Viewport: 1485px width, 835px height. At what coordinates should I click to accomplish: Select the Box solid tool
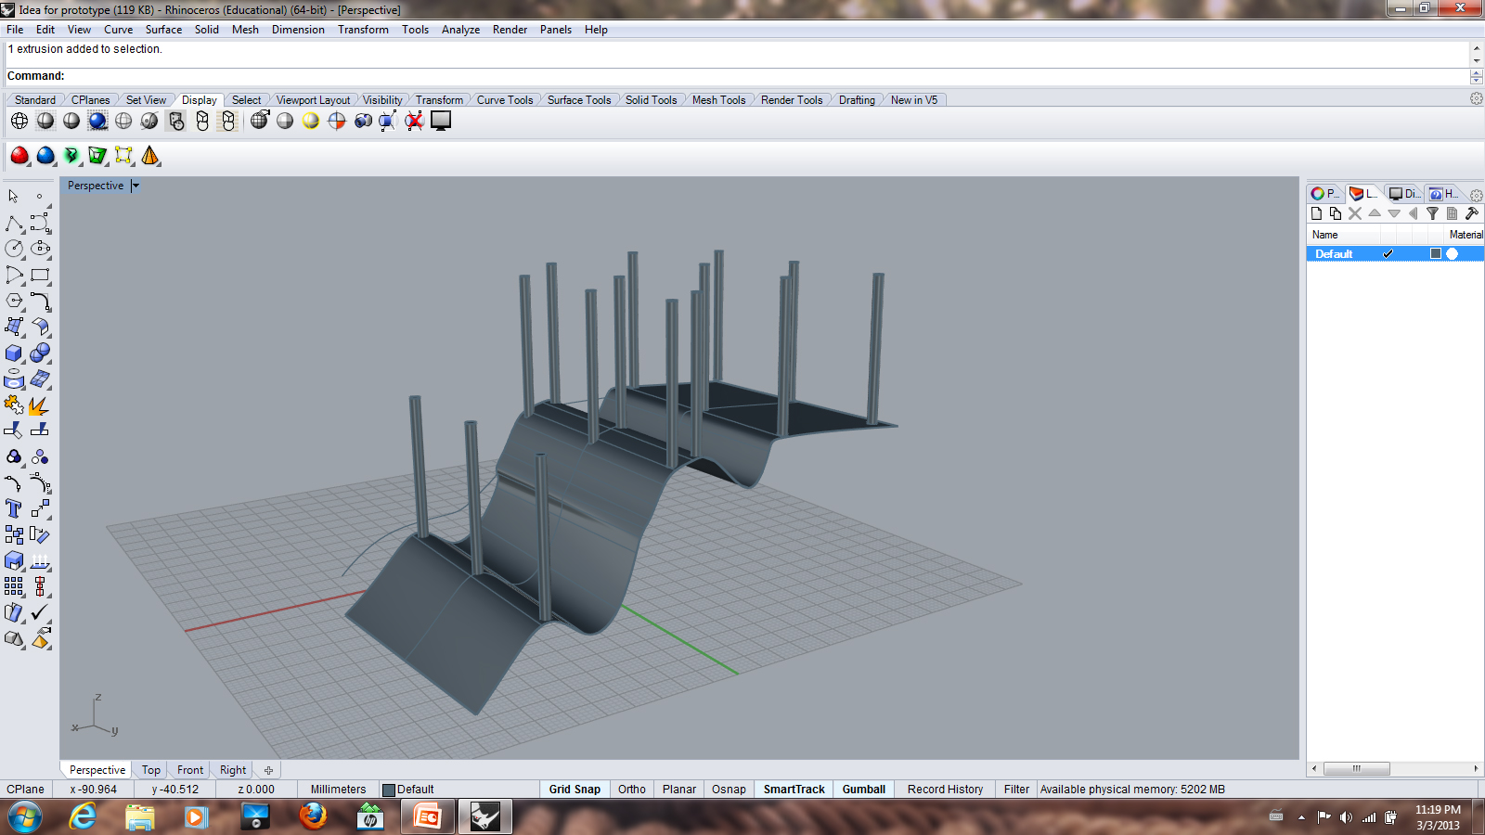pos(14,353)
